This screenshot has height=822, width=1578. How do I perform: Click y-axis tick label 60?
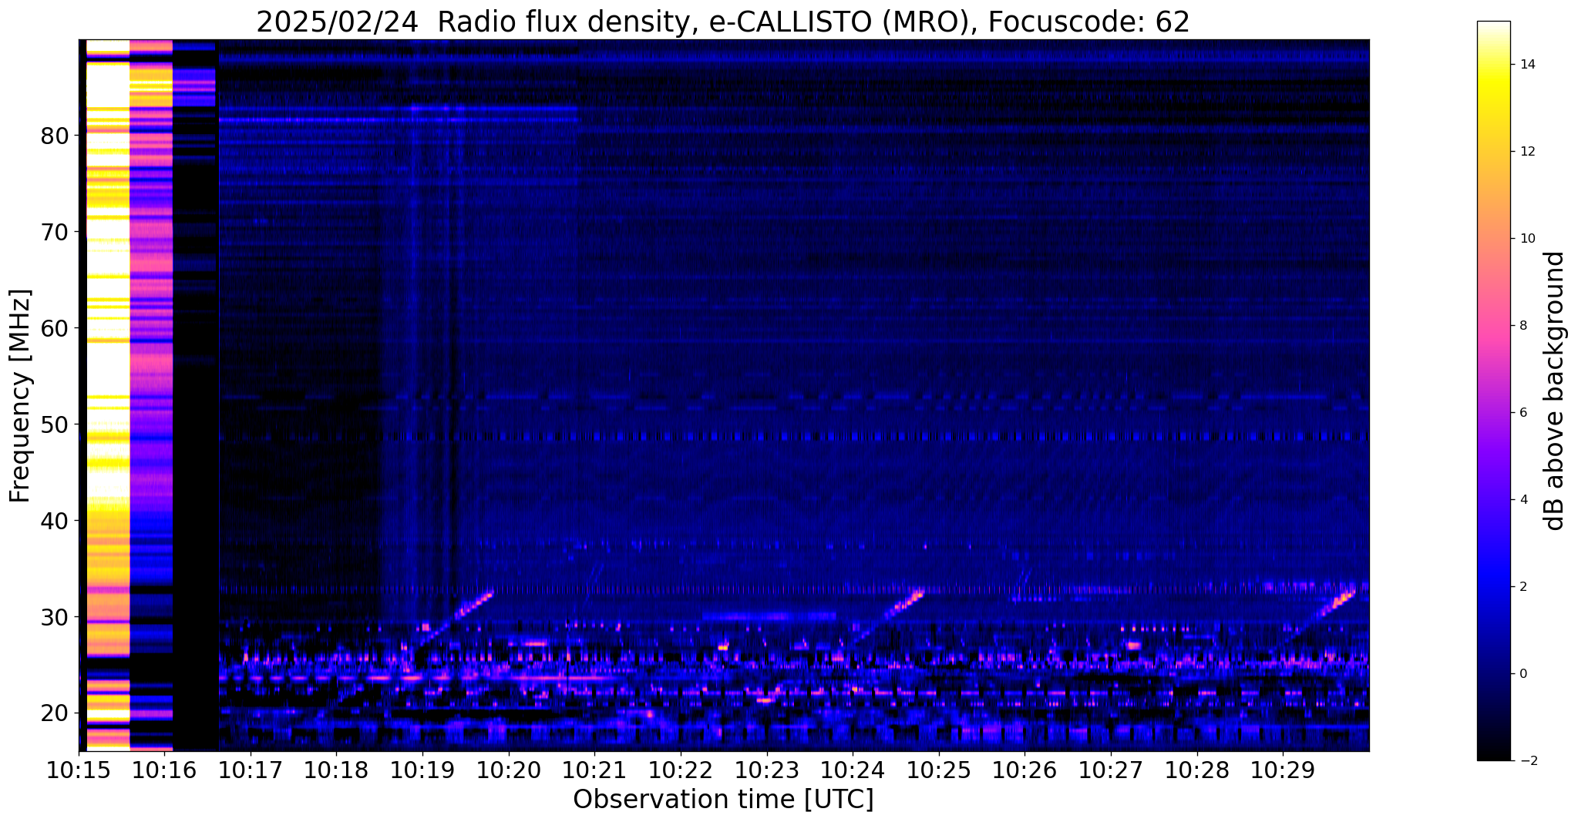54,328
